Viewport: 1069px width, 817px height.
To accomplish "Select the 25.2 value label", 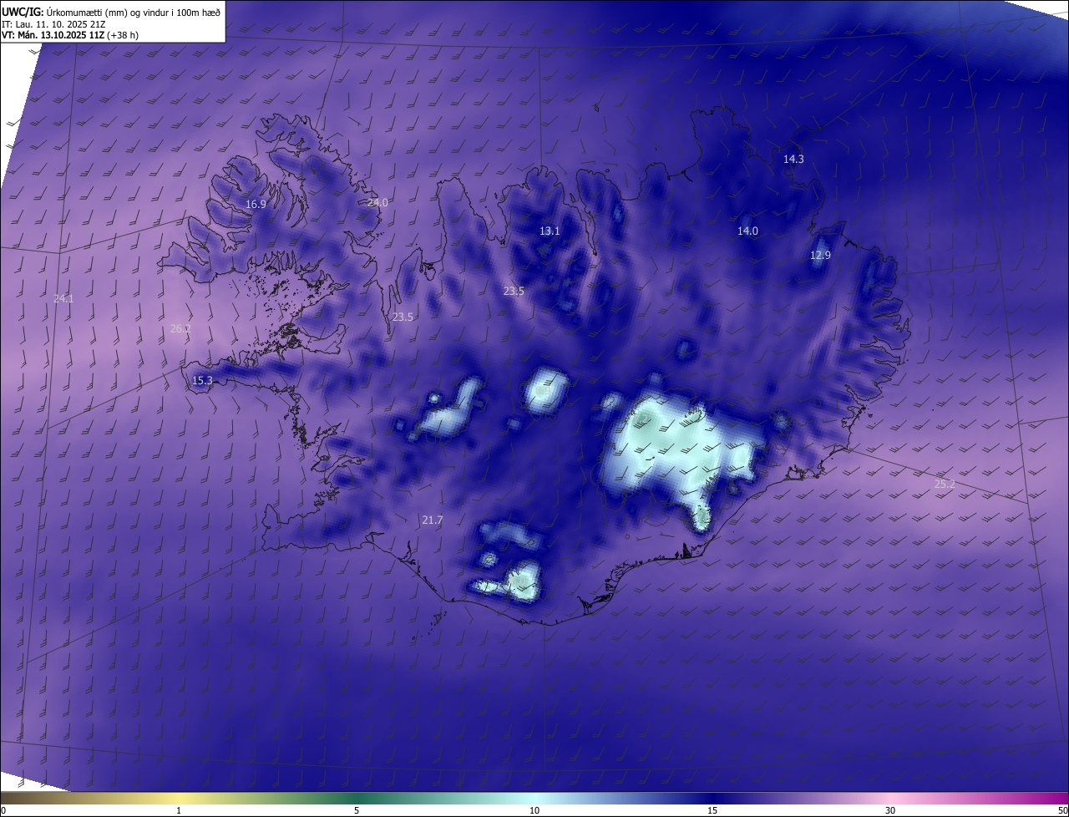I will pyautogui.click(x=945, y=484).
